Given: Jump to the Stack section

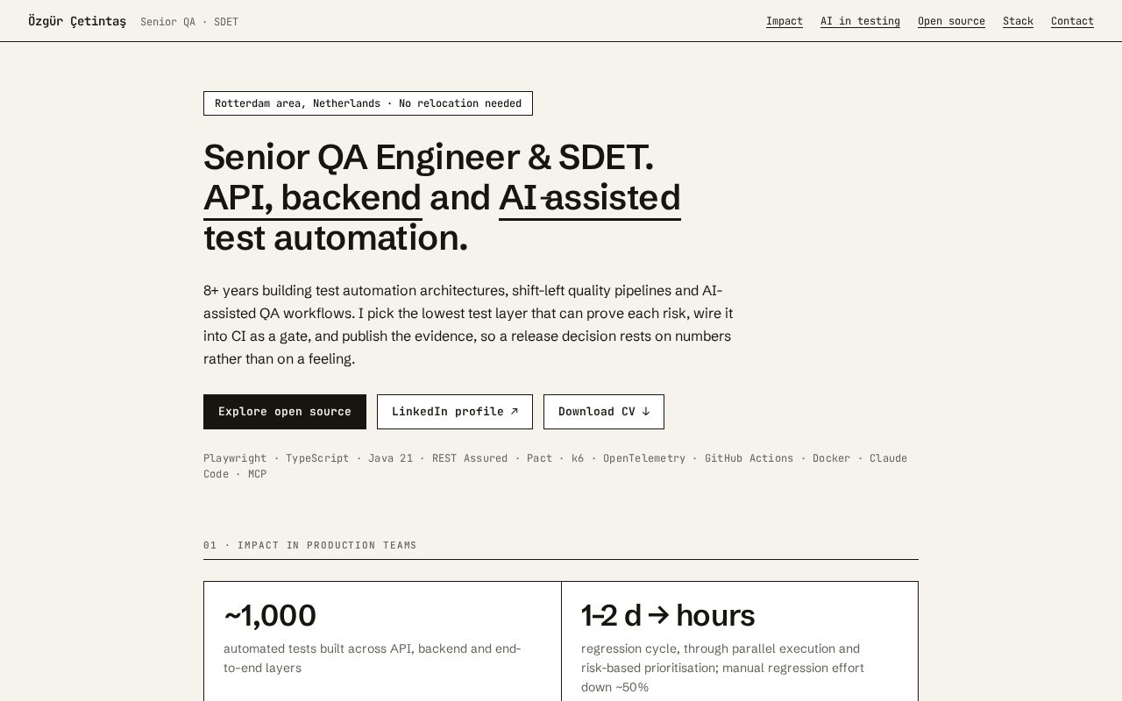Looking at the screenshot, I should click(1018, 21).
